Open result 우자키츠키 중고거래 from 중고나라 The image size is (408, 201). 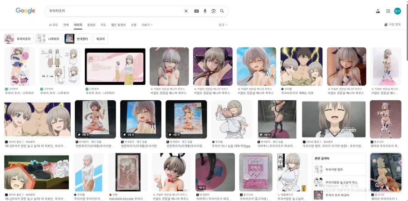pos(256,199)
